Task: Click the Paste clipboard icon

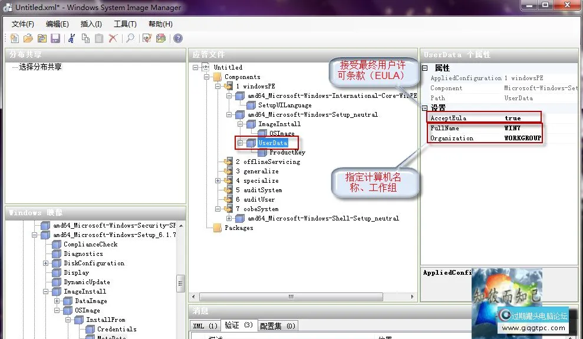Action: (99, 38)
